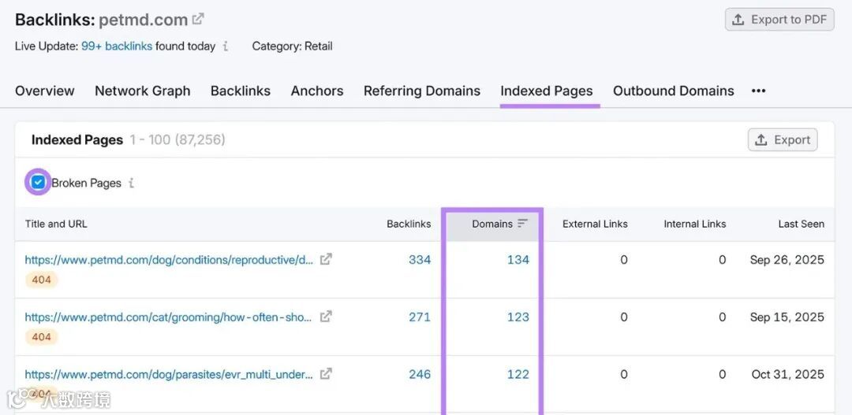The width and height of the screenshot is (852, 415).
Task: Open petmd.com external link icon
Action: tap(198, 19)
